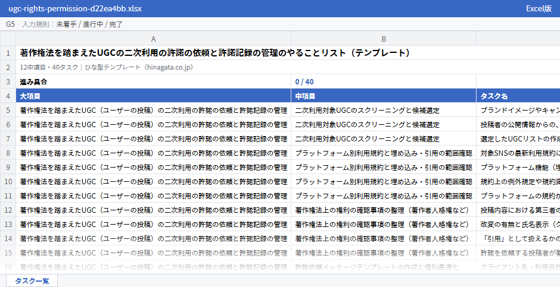Click the 大項目 header cell
Screen dimensions: 560x287
153,96
